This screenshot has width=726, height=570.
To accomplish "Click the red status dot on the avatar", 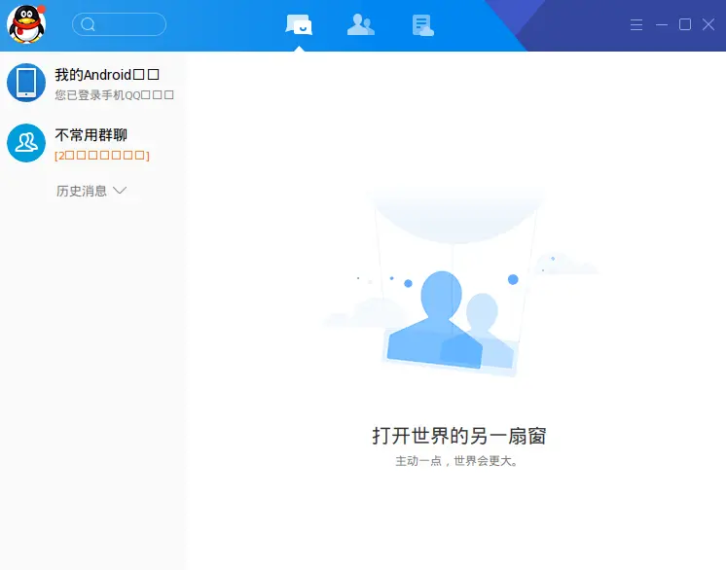I will pos(41,10).
